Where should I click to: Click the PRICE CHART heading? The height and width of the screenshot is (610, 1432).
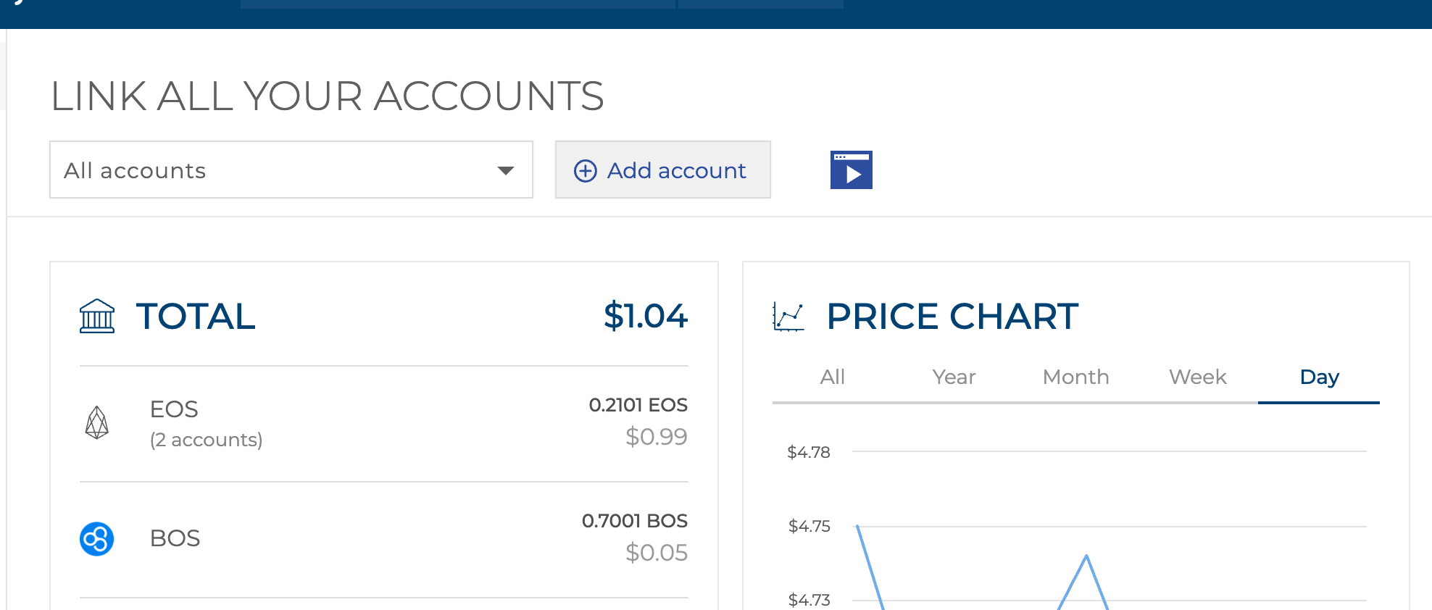pos(952,317)
